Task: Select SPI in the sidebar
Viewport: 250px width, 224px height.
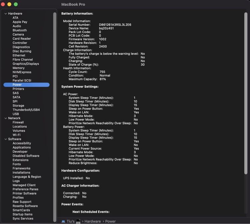Action: tap(15, 101)
